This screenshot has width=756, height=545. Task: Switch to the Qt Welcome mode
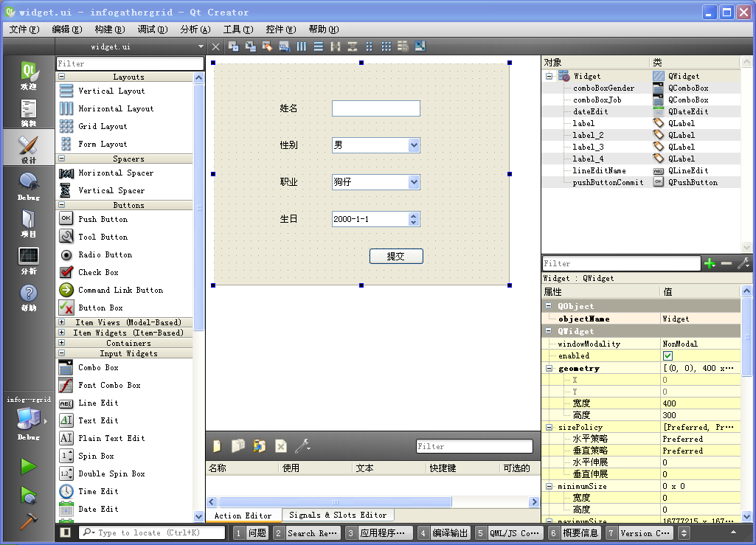(29, 75)
